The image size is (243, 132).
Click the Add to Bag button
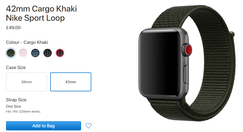click(x=43, y=126)
